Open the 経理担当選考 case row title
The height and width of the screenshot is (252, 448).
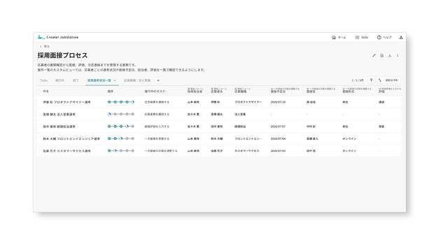(59, 127)
